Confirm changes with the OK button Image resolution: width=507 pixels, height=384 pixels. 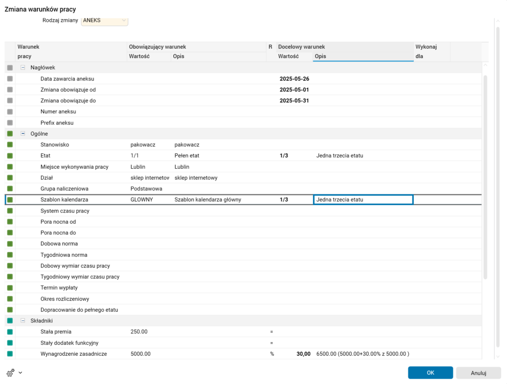430,373
